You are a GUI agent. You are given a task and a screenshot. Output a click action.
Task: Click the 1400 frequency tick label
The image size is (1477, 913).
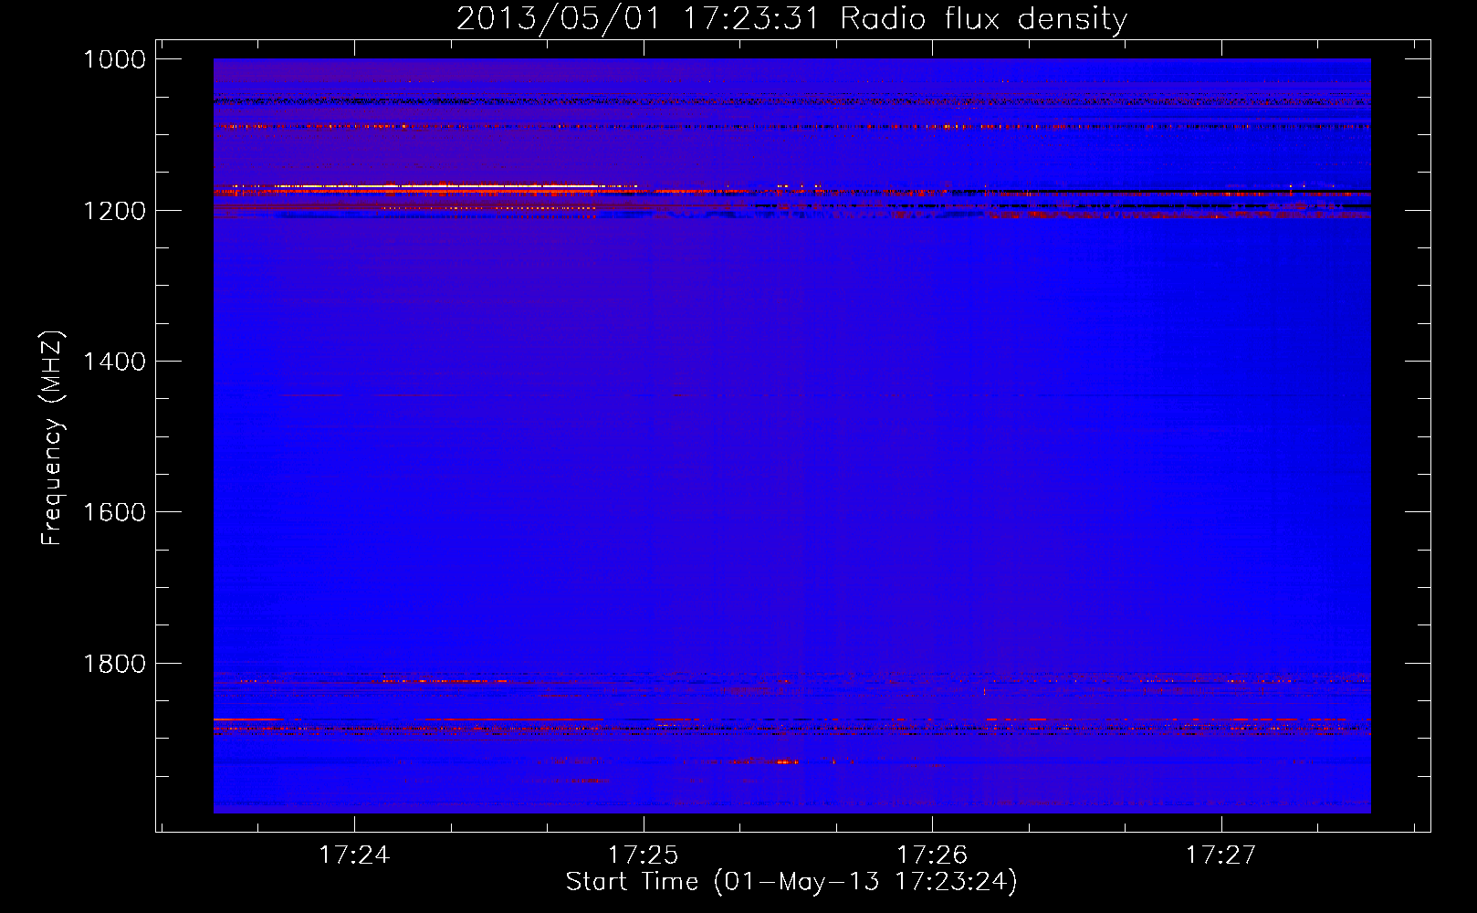[x=114, y=362]
